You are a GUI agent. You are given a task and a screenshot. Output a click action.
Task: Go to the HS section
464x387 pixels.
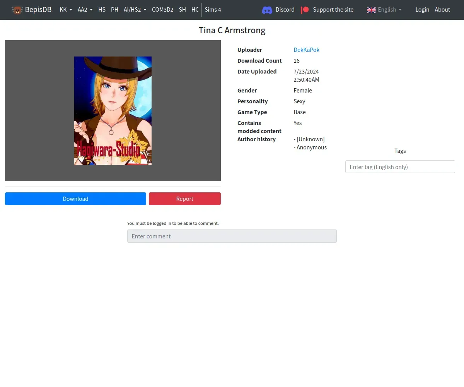point(102,10)
